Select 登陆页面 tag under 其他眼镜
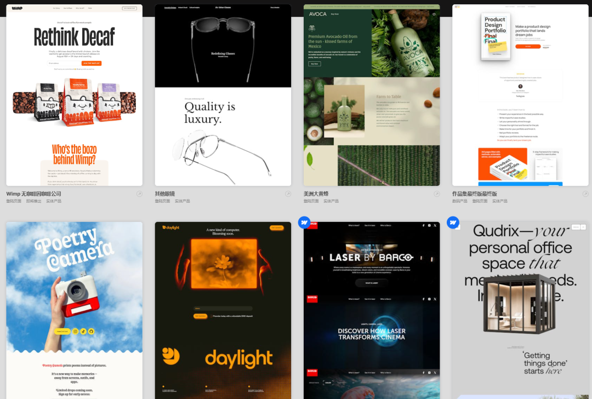Screen dimensions: 592x399 [x=163, y=201]
